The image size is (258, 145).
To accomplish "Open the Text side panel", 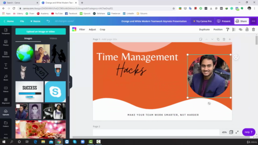I will (6, 66).
